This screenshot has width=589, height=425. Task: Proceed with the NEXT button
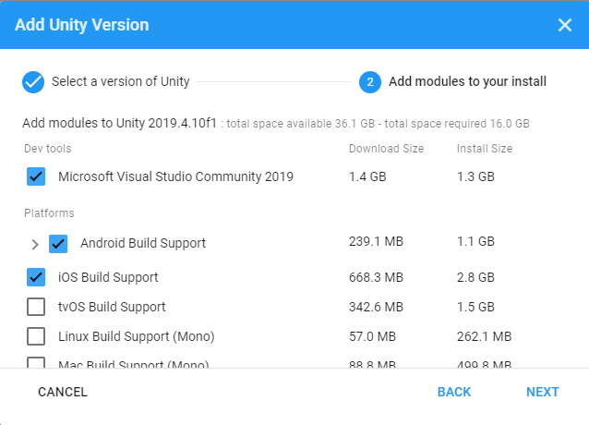(543, 392)
